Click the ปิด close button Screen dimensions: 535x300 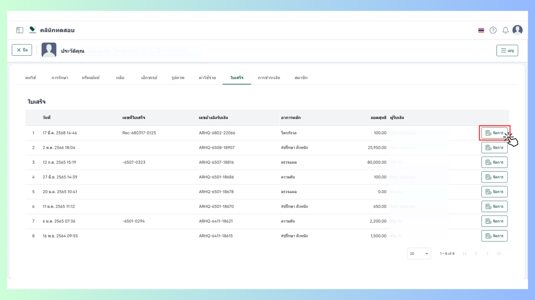pyautogui.click(x=22, y=50)
